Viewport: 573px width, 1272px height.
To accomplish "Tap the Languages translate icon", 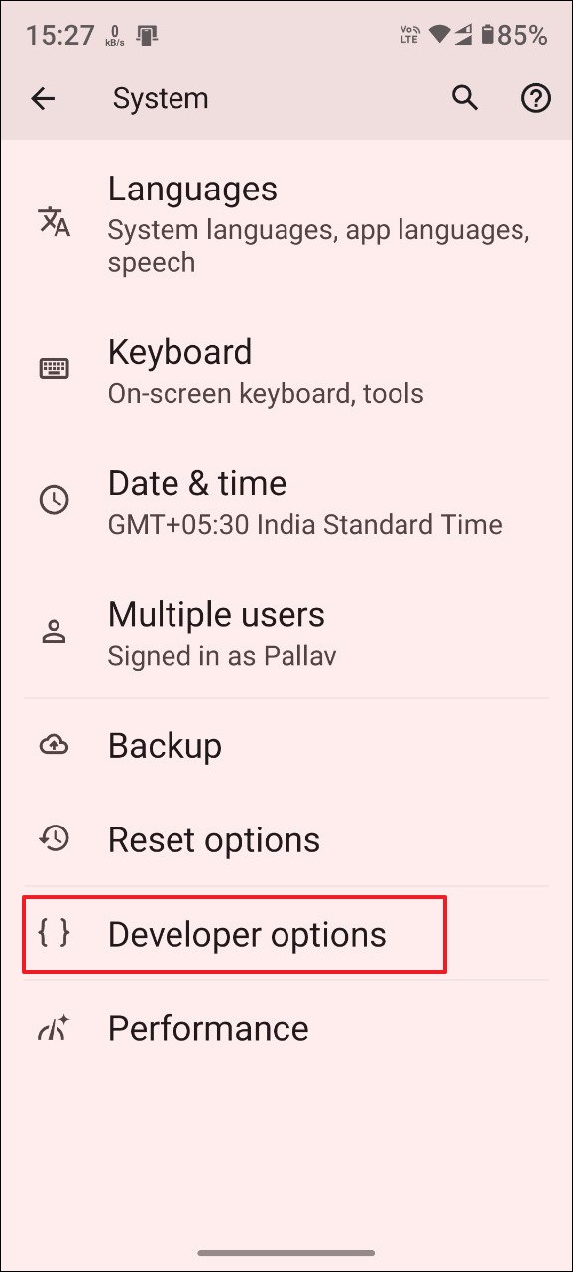I will point(55,222).
